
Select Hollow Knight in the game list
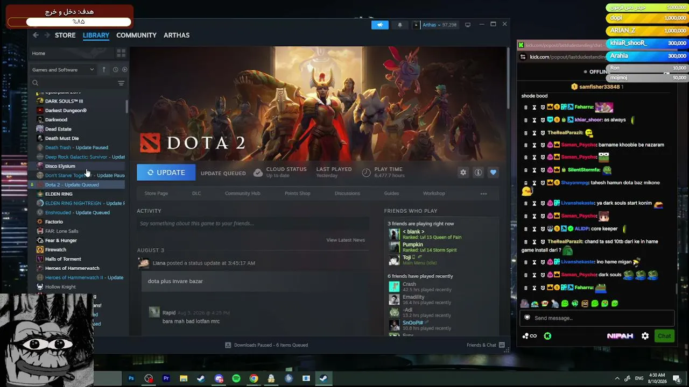tap(60, 287)
